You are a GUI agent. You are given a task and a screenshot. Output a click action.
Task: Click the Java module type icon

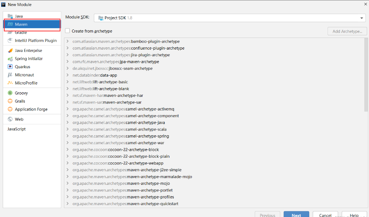pos(10,16)
